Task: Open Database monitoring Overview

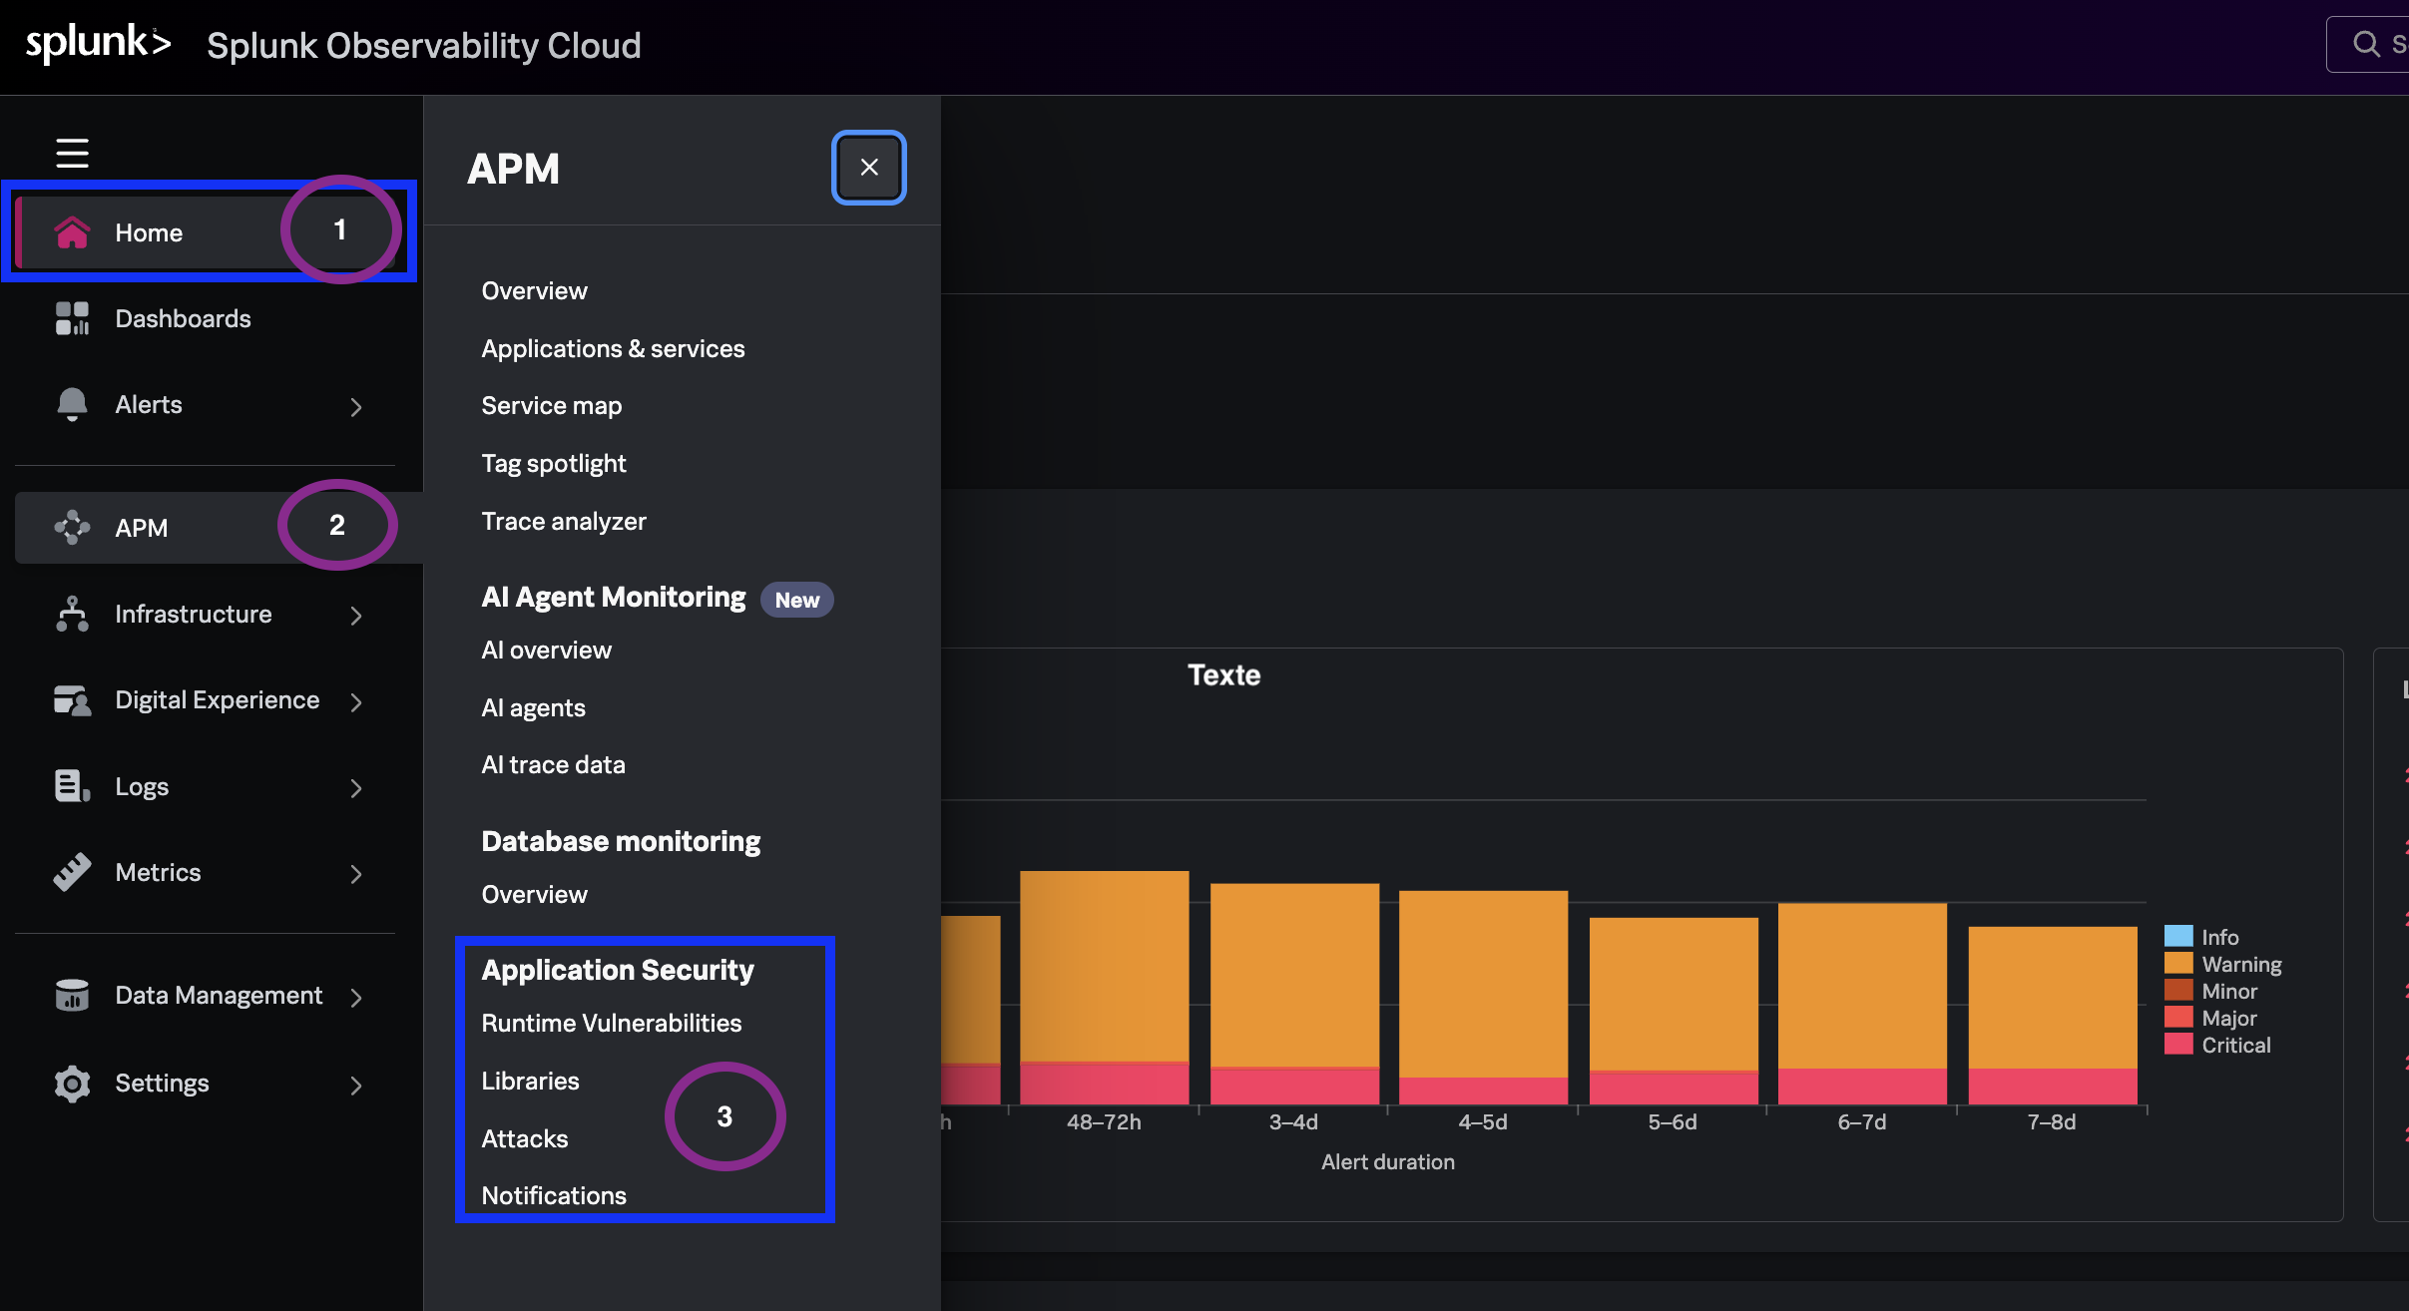Action: pos(534,894)
